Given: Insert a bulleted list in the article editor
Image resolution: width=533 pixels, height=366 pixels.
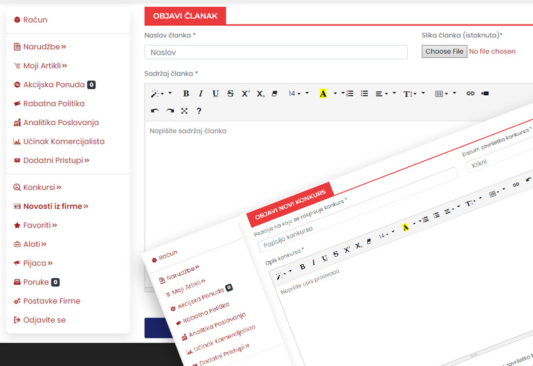Looking at the screenshot, I should click(364, 93).
